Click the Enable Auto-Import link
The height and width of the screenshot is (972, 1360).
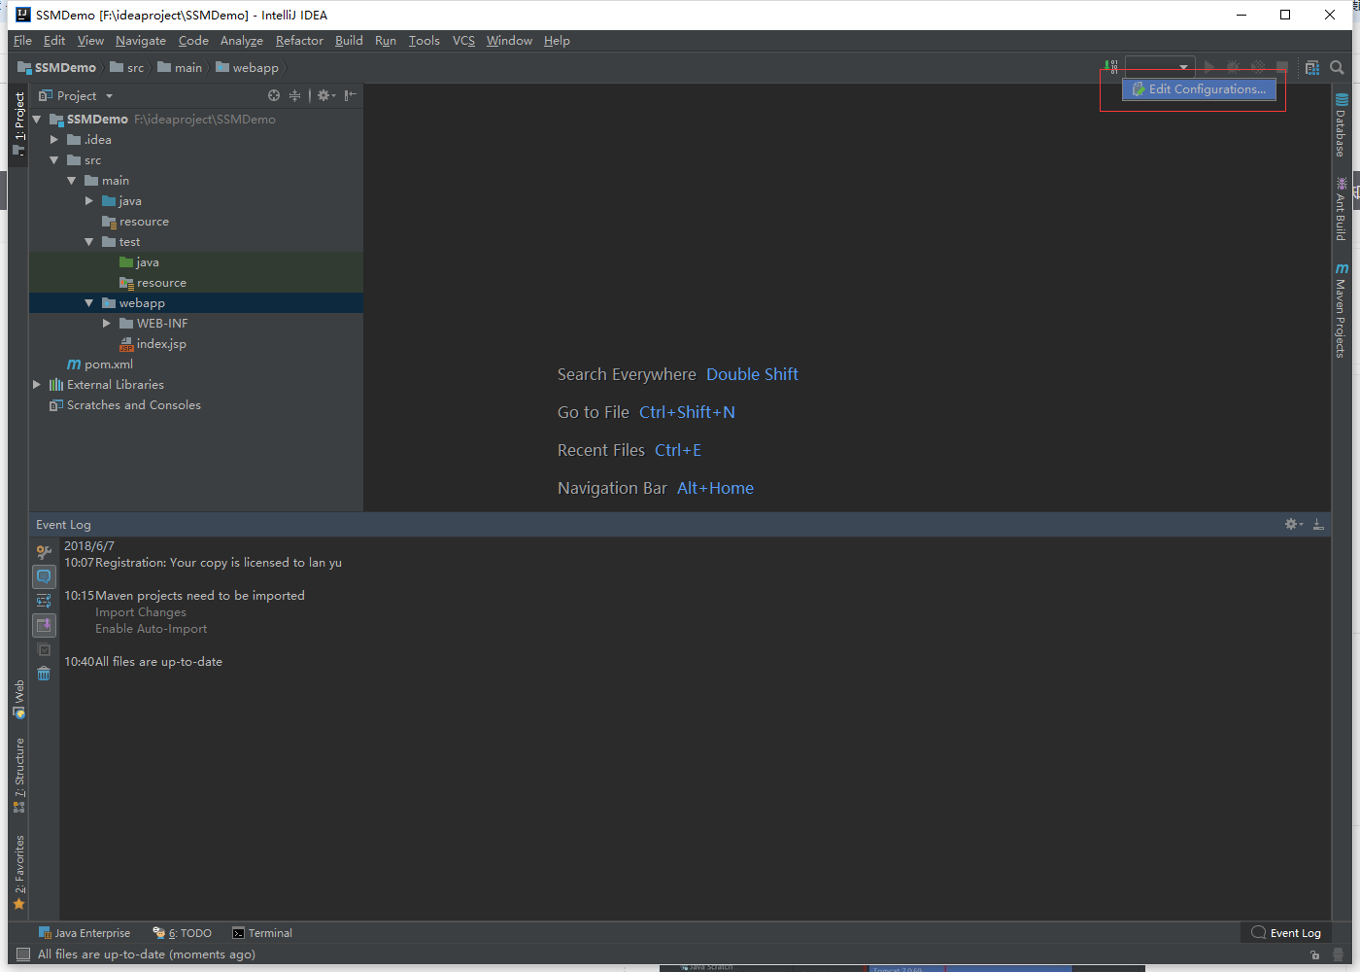[152, 629]
